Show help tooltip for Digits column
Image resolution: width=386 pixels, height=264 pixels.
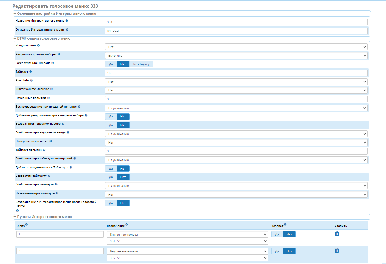pos(26,224)
